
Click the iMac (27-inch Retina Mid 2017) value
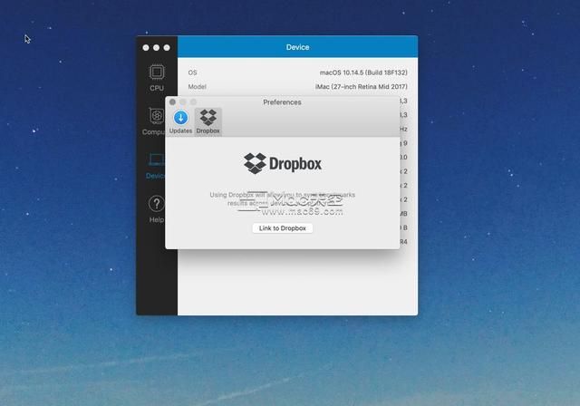click(361, 86)
